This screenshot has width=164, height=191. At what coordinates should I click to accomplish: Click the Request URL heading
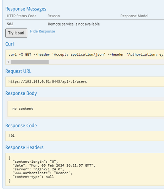point(18,71)
